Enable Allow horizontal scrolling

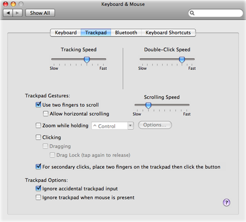pyautogui.click(x=45, y=114)
